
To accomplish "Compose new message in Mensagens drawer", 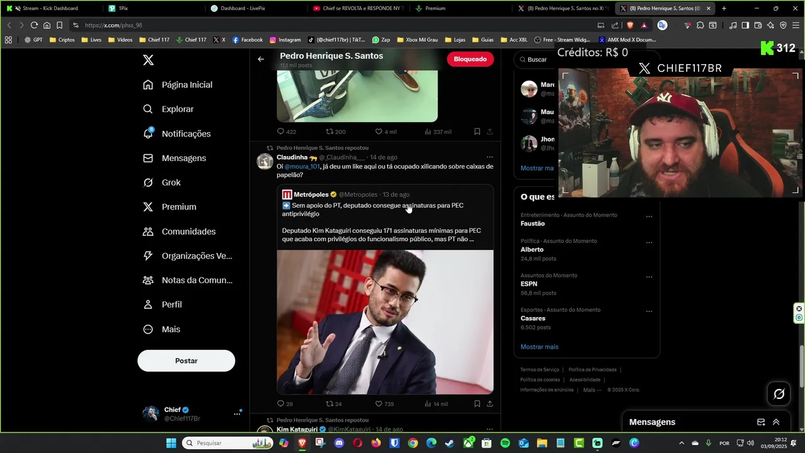I will point(761,422).
